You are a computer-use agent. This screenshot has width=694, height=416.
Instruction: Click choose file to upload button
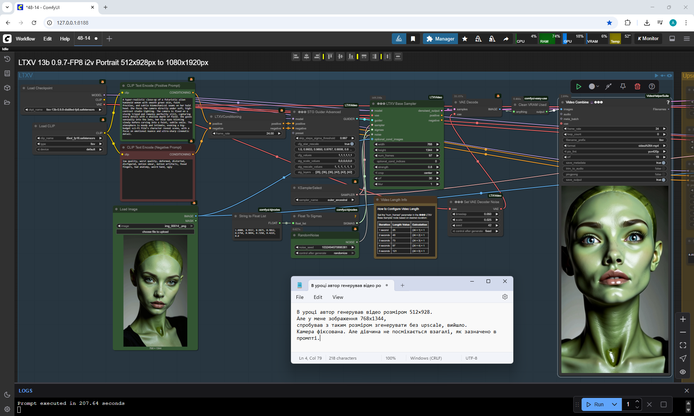(155, 232)
